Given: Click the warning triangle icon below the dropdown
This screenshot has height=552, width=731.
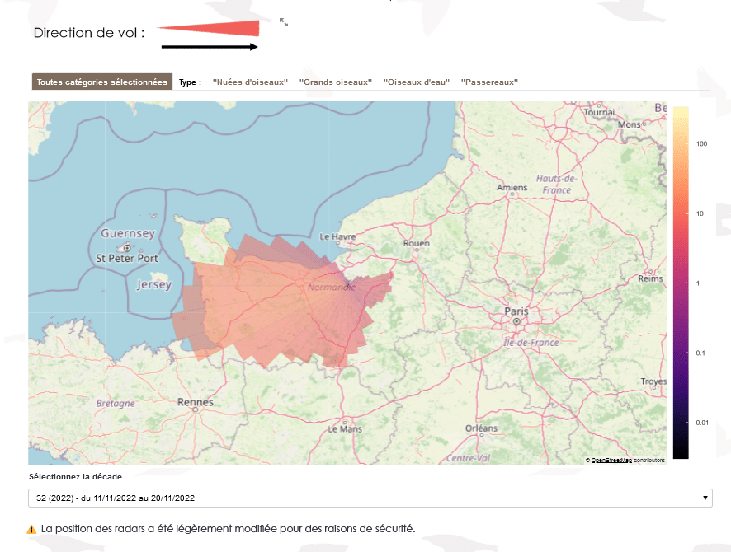Looking at the screenshot, I should tap(31, 529).
